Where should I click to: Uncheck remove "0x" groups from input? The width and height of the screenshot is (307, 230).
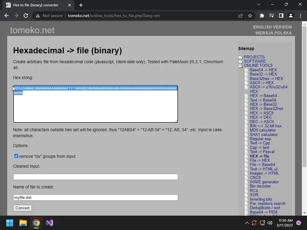click(16, 156)
